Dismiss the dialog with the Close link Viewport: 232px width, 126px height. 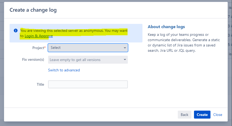[x=218, y=115]
